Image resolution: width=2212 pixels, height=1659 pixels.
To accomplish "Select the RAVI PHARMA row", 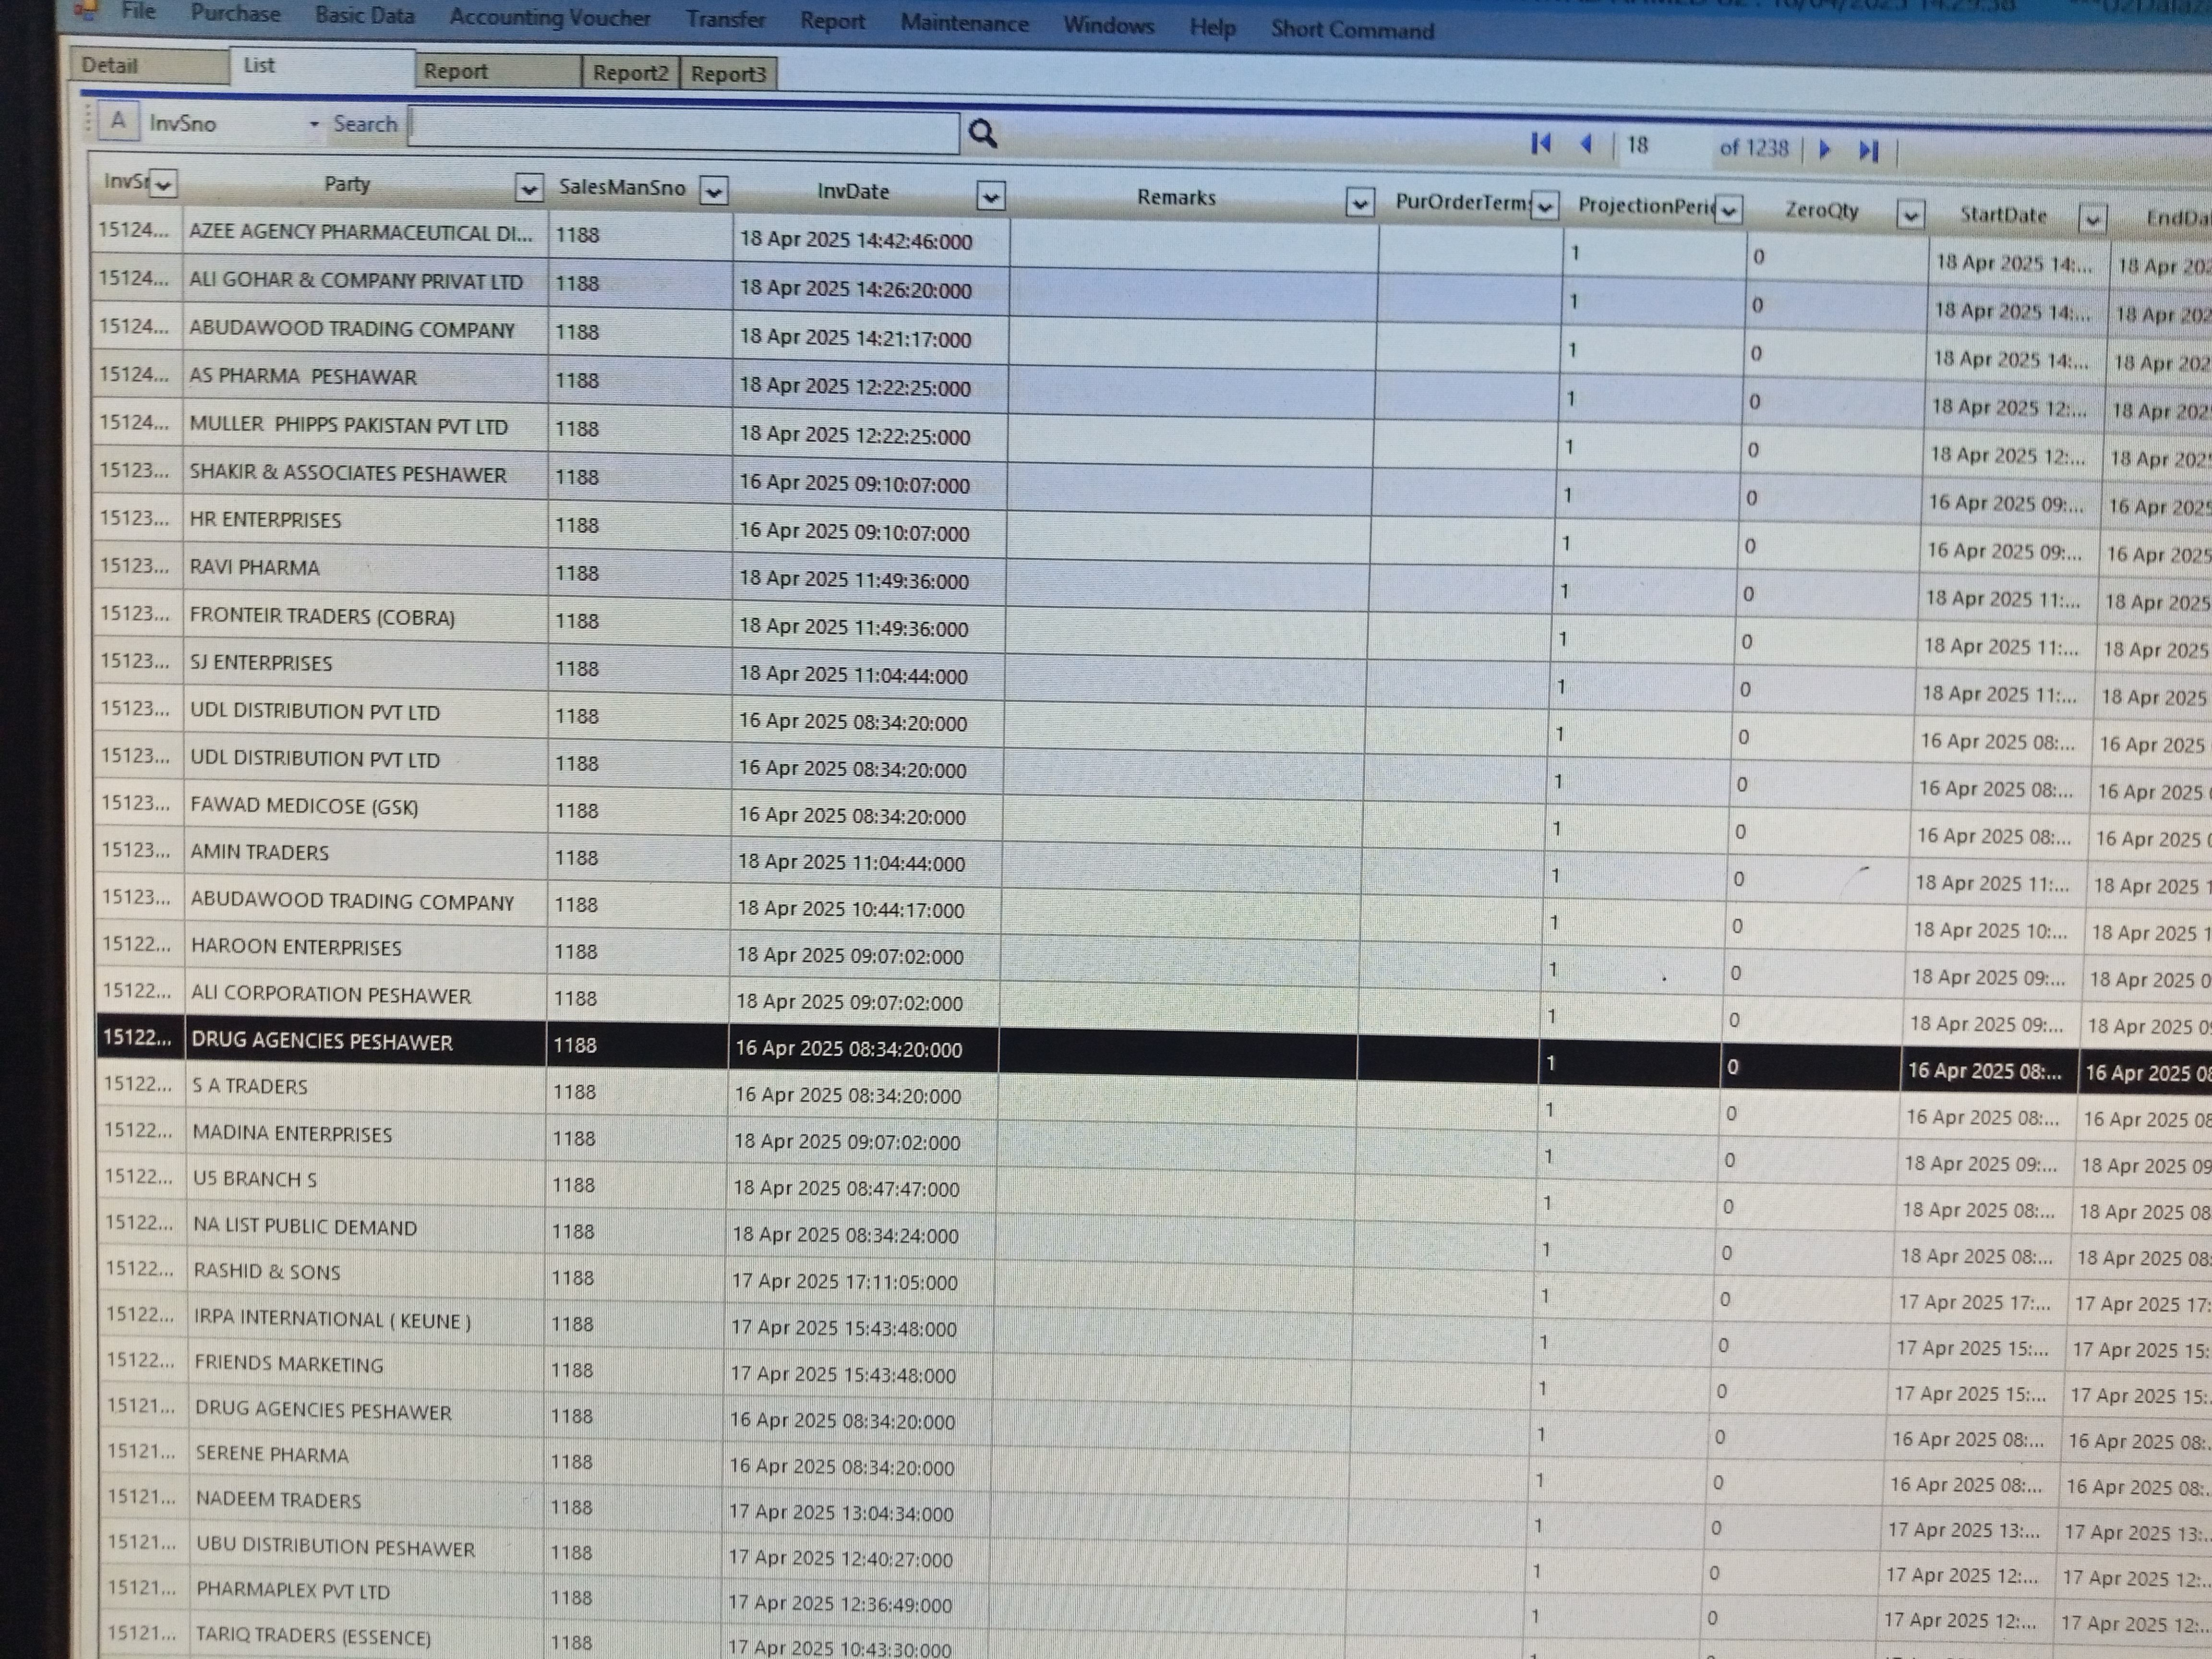I will 255,568.
